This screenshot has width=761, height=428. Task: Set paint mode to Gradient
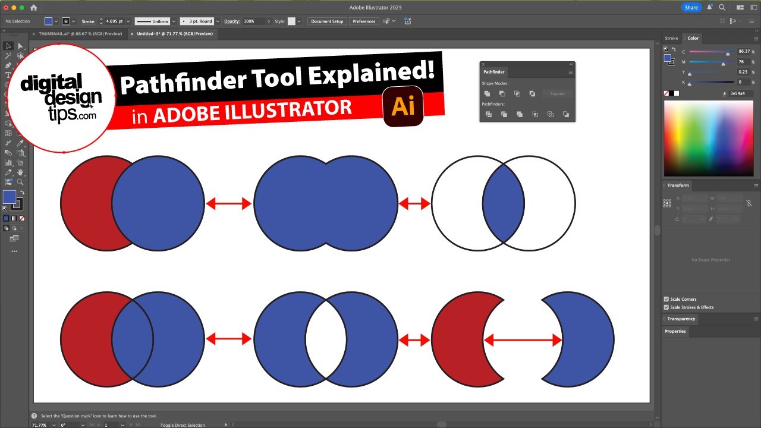click(x=14, y=218)
